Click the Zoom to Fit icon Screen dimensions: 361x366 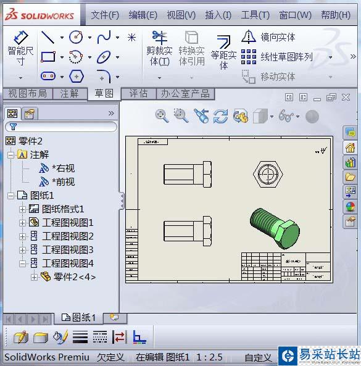pos(162,116)
